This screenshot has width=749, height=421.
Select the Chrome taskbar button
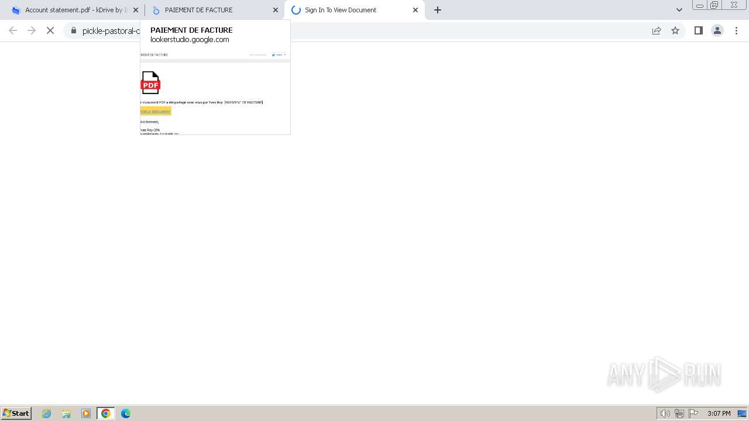pos(106,413)
